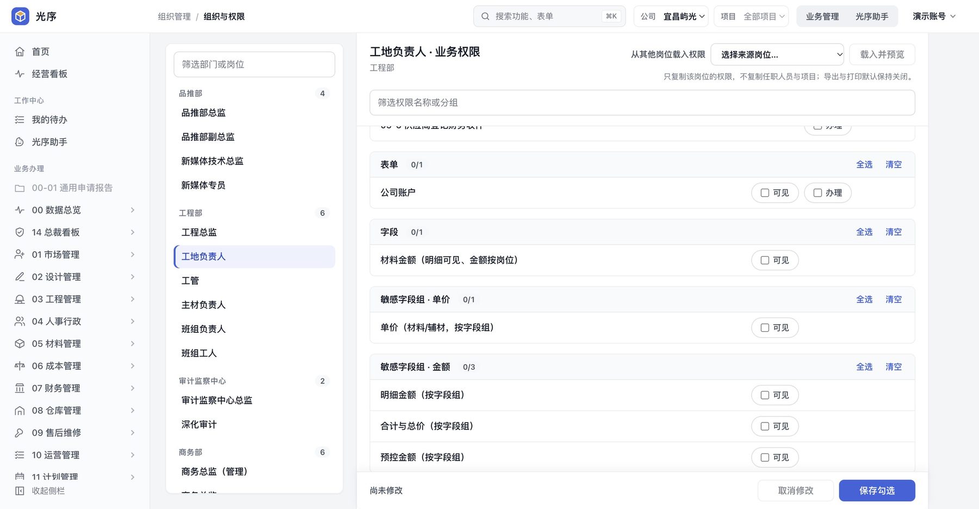Open 选择来源岗位 dropdown
This screenshot has width=979, height=509.
pos(777,54)
